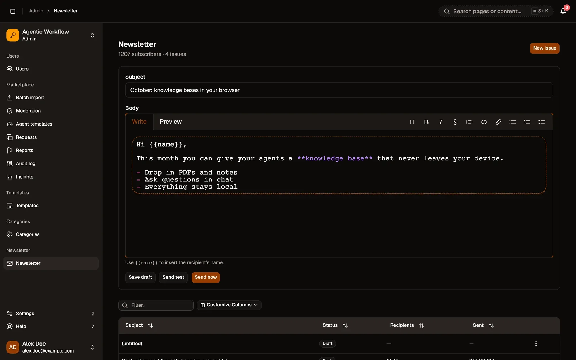Open Batch import page
This screenshot has width=576, height=360.
51,98
